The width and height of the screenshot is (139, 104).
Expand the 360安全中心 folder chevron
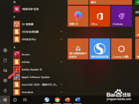(61, 39)
